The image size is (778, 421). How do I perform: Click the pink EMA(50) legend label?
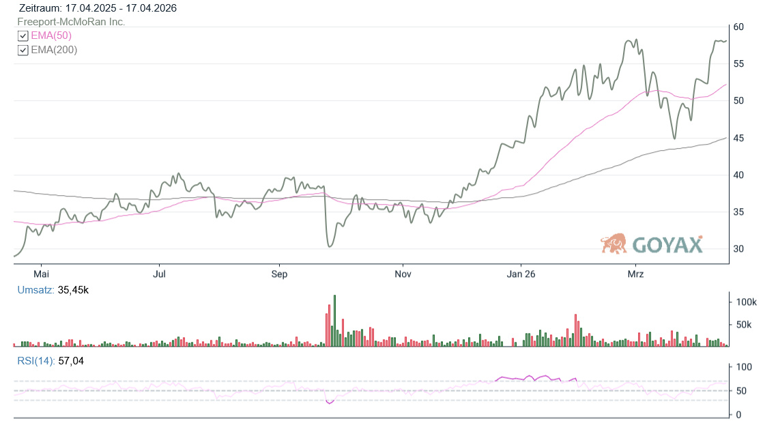(x=51, y=35)
